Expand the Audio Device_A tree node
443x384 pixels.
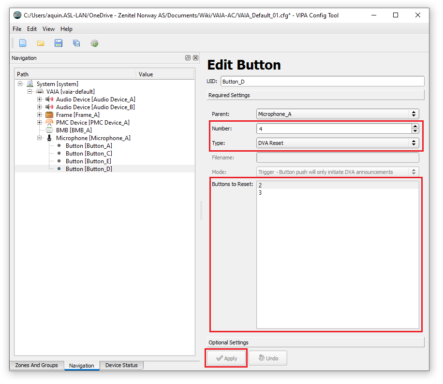(x=40, y=100)
